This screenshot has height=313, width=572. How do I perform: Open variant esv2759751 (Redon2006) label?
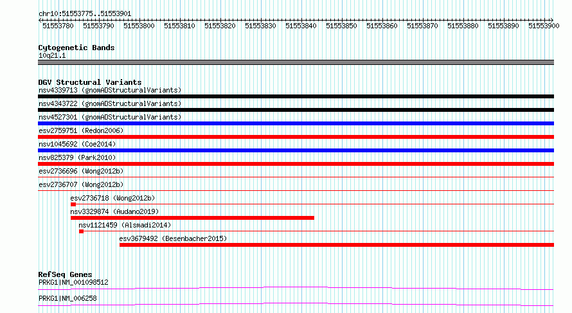pyautogui.click(x=81, y=130)
